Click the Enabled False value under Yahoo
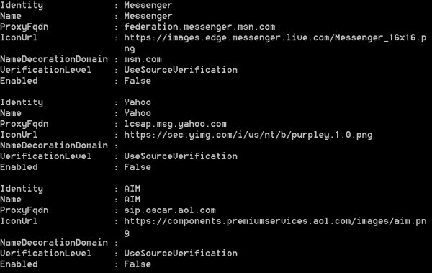Viewport: 432px width, 273px height. [138, 167]
